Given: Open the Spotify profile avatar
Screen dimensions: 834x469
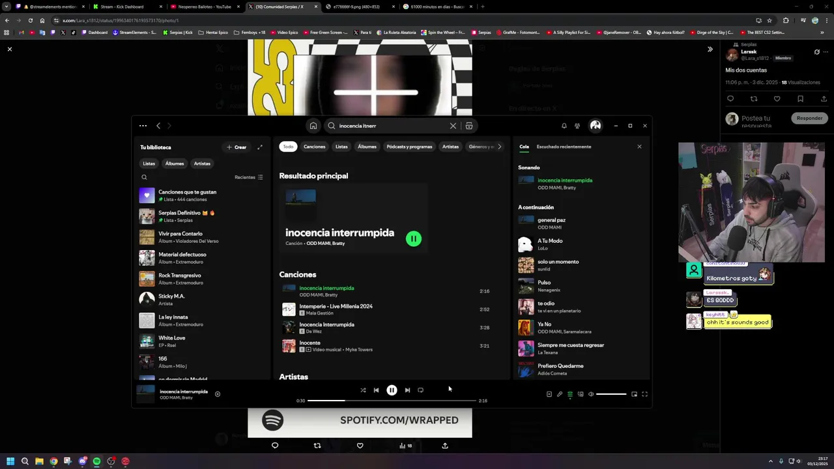Looking at the screenshot, I should [596, 126].
